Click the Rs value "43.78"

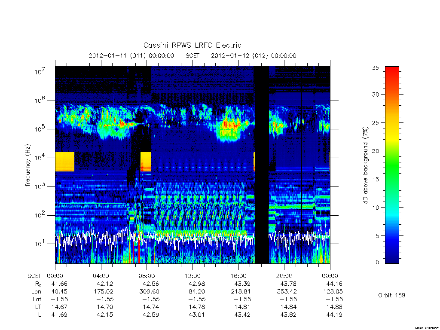[288, 284]
